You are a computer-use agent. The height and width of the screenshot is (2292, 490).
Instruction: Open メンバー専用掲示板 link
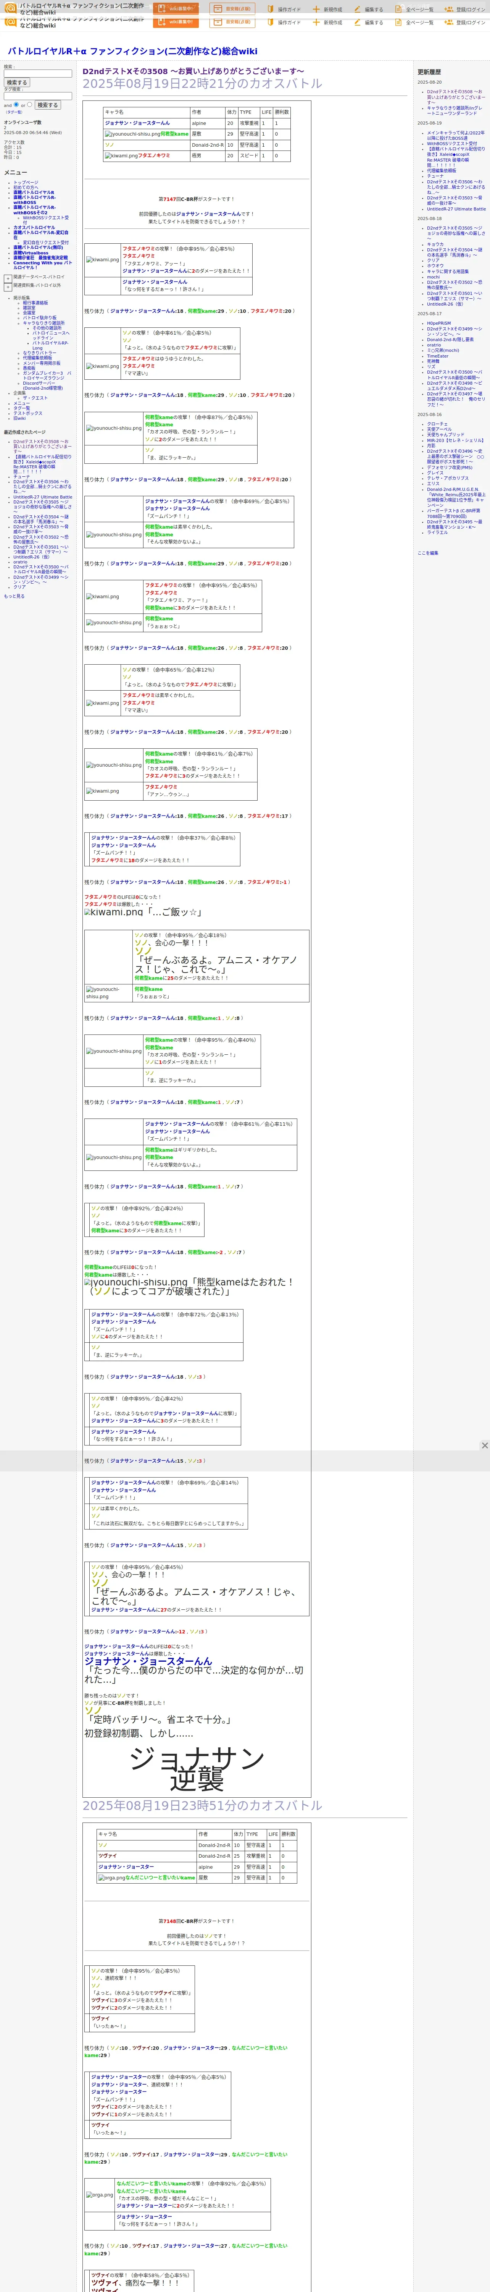point(42,363)
